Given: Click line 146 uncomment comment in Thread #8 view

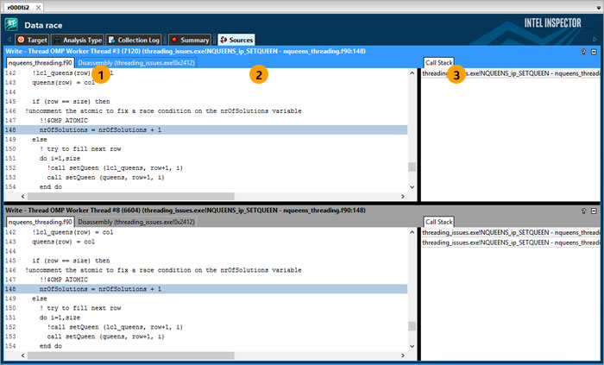Looking at the screenshot, I should pyautogui.click(x=163, y=270).
